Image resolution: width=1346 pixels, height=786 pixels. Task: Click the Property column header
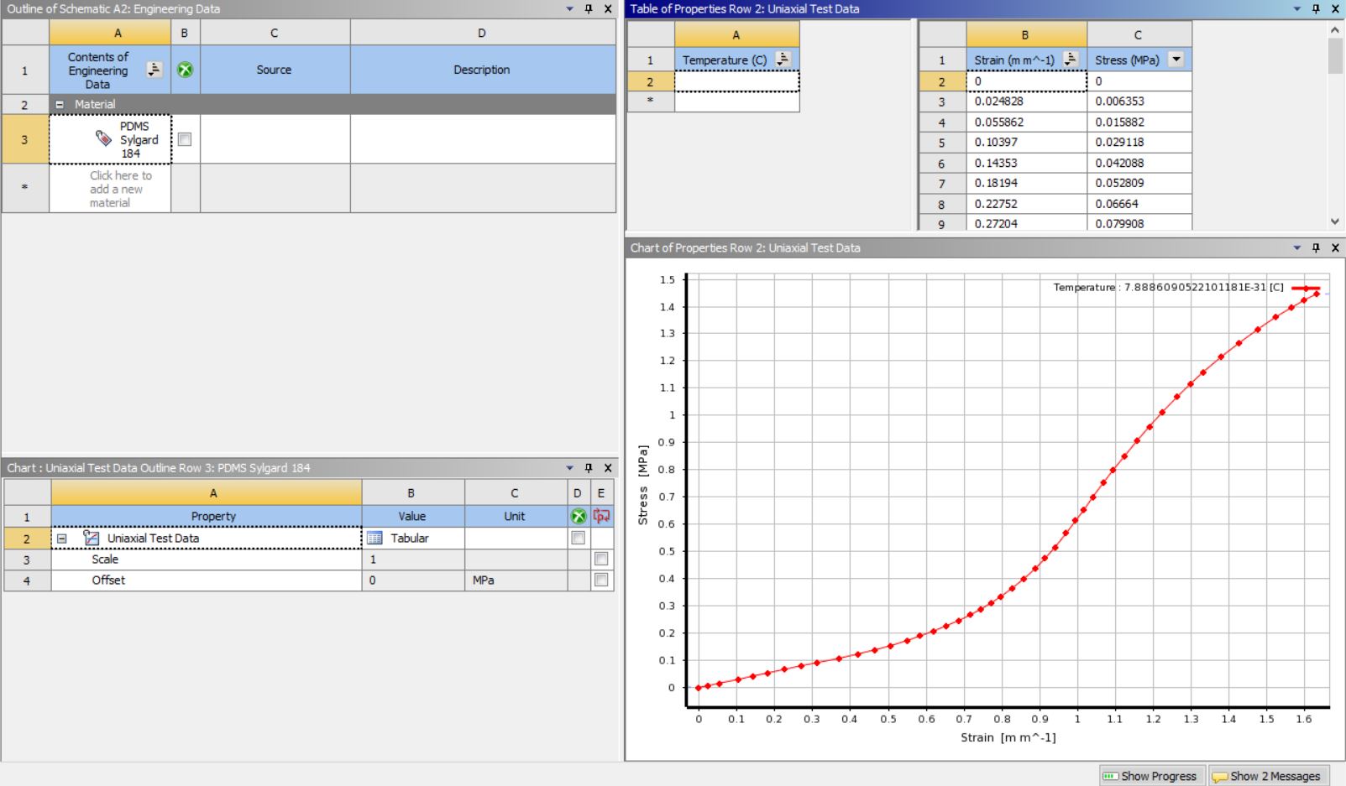click(x=207, y=517)
